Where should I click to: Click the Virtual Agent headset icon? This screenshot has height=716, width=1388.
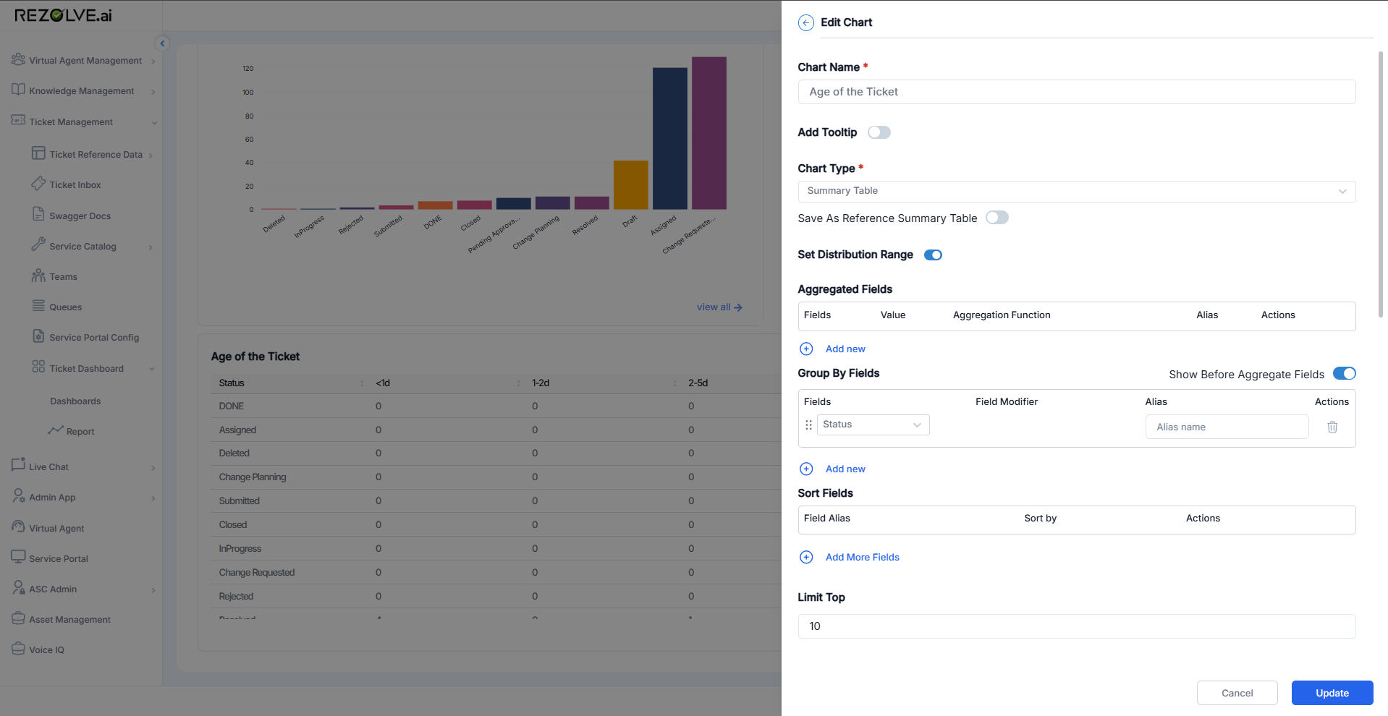point(18,527)
